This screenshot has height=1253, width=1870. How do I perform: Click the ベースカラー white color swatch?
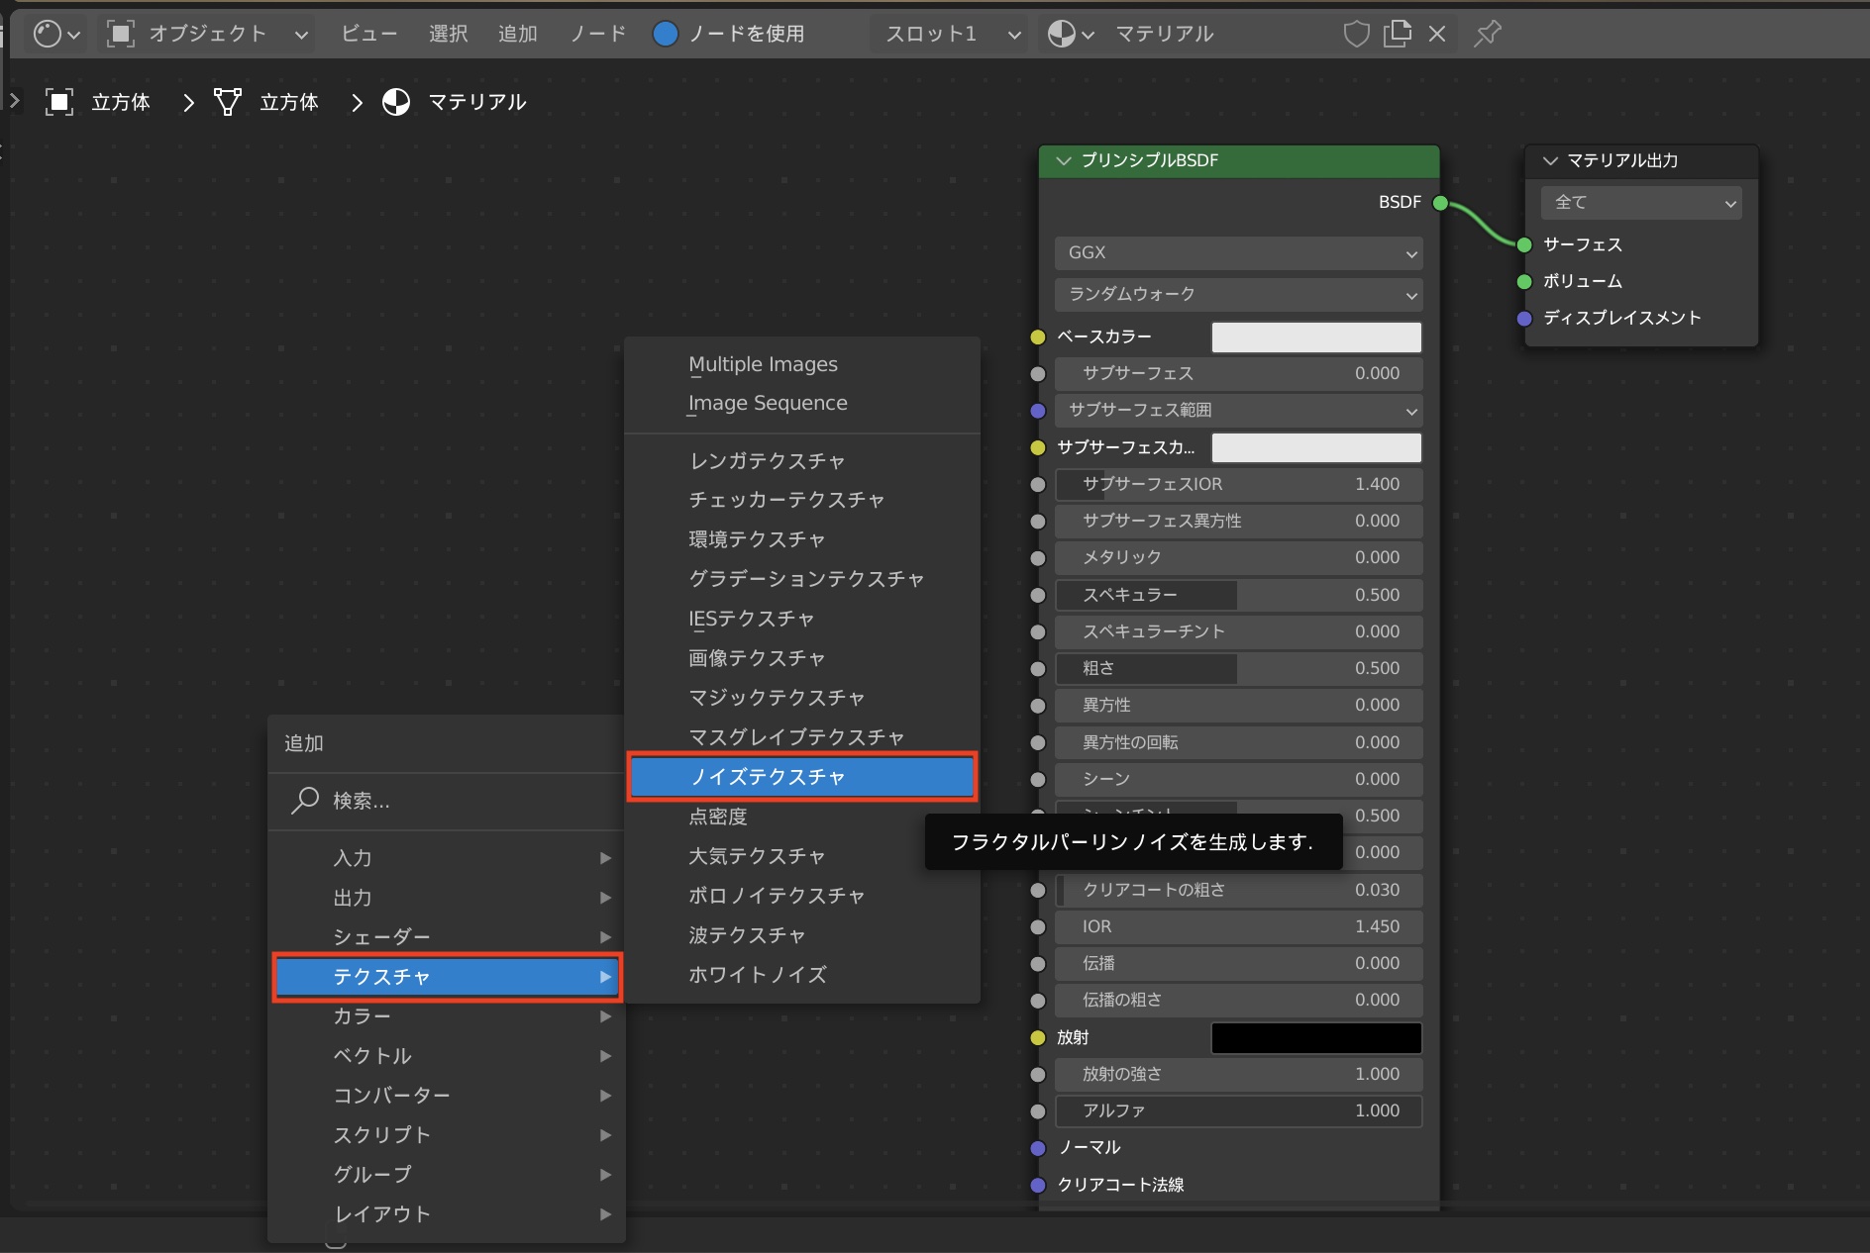(1315, 337)
